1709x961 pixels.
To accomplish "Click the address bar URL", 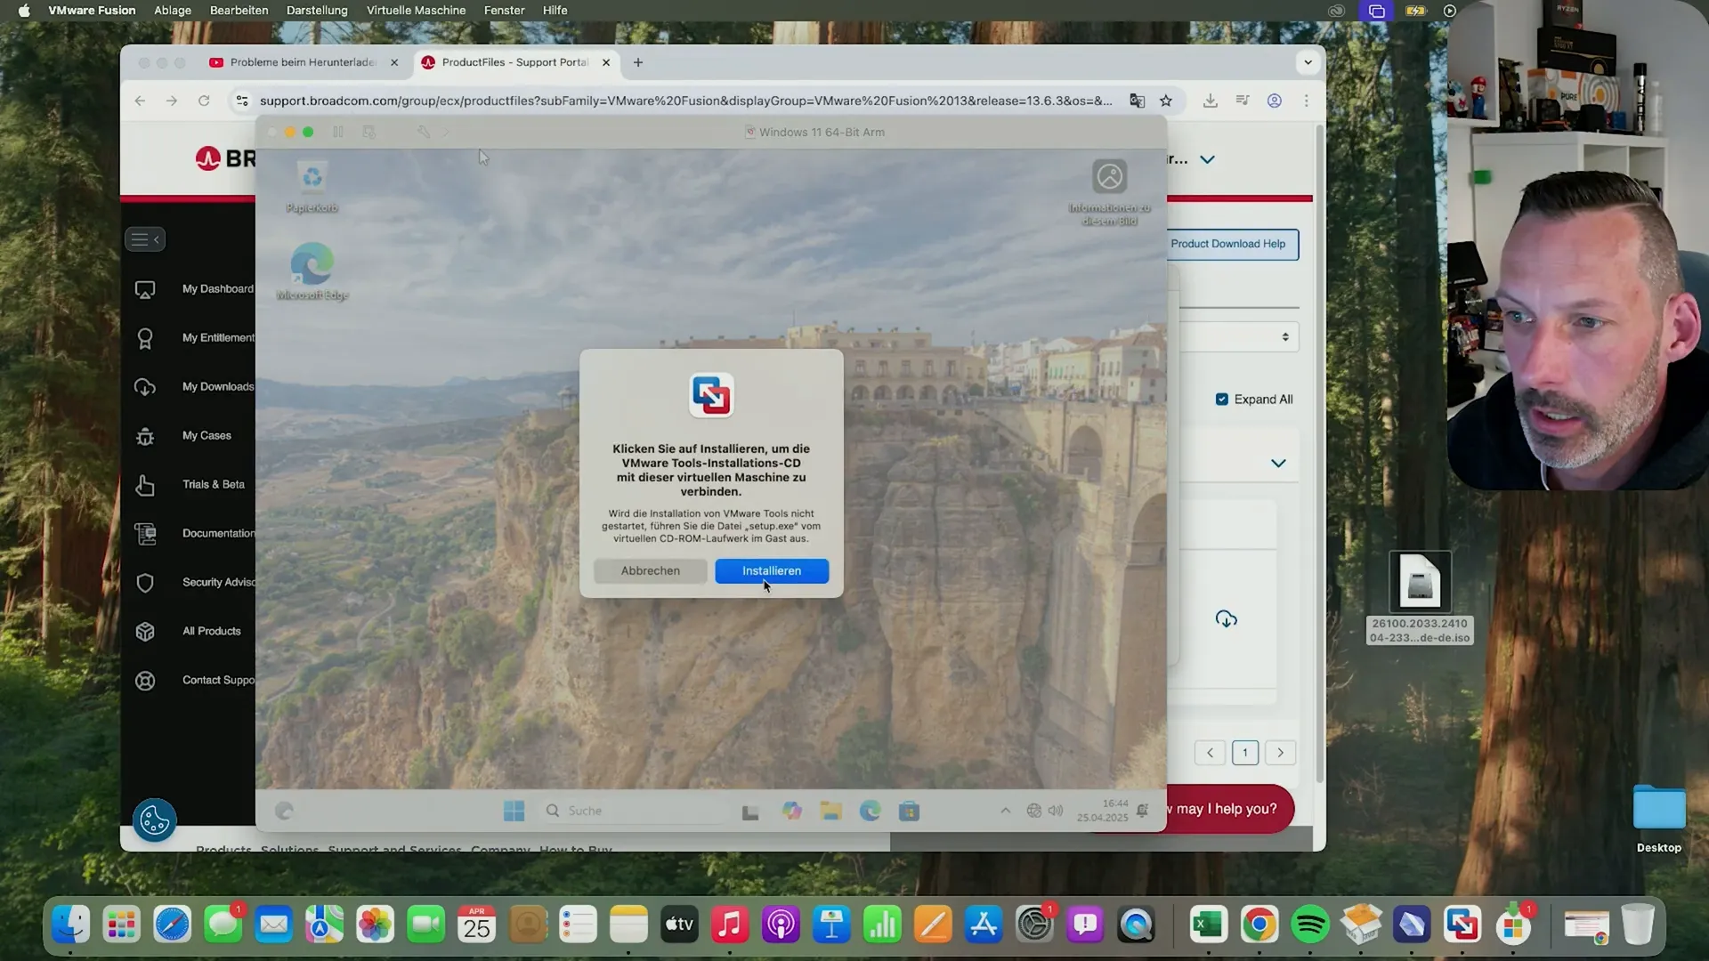I will [685, 101].
